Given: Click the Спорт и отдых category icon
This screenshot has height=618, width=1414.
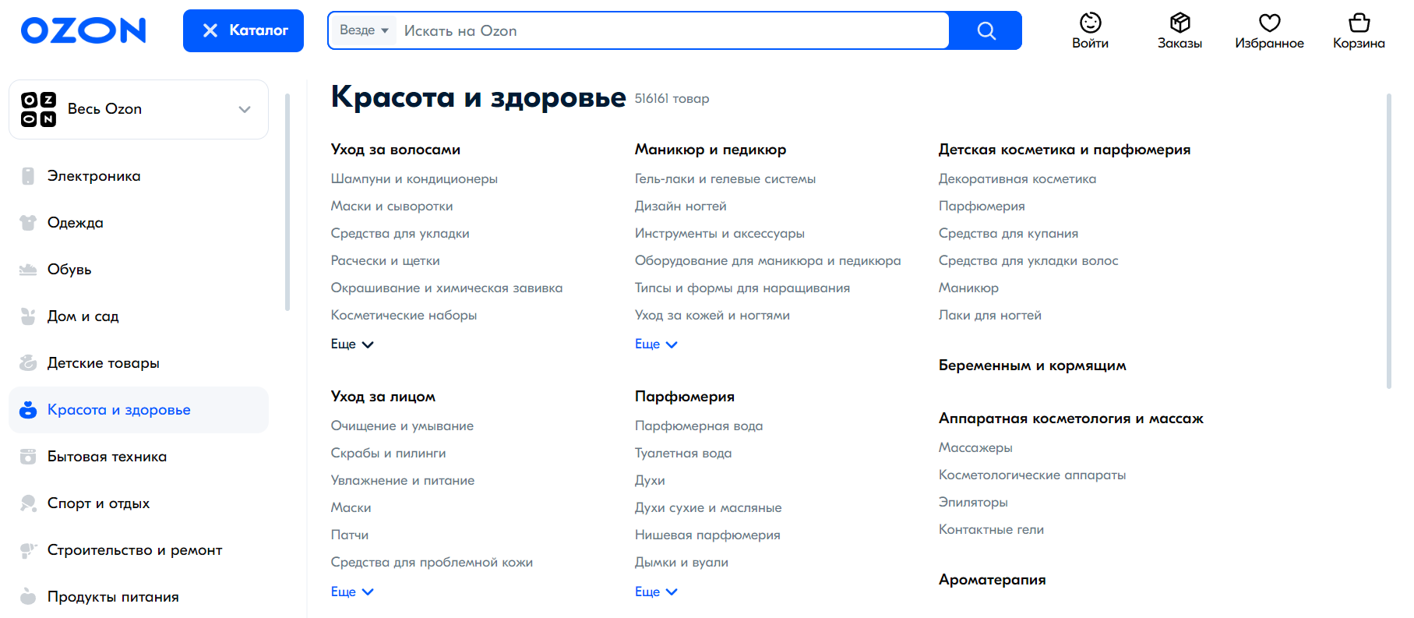Looking at the screenshot, I should click(28, 503).
